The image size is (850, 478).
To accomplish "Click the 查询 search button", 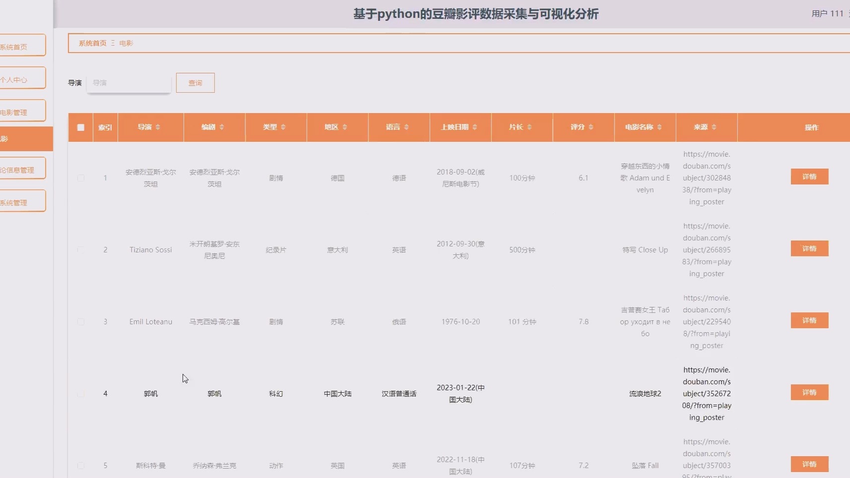I will pyautogui.click(x=196, y=83).
